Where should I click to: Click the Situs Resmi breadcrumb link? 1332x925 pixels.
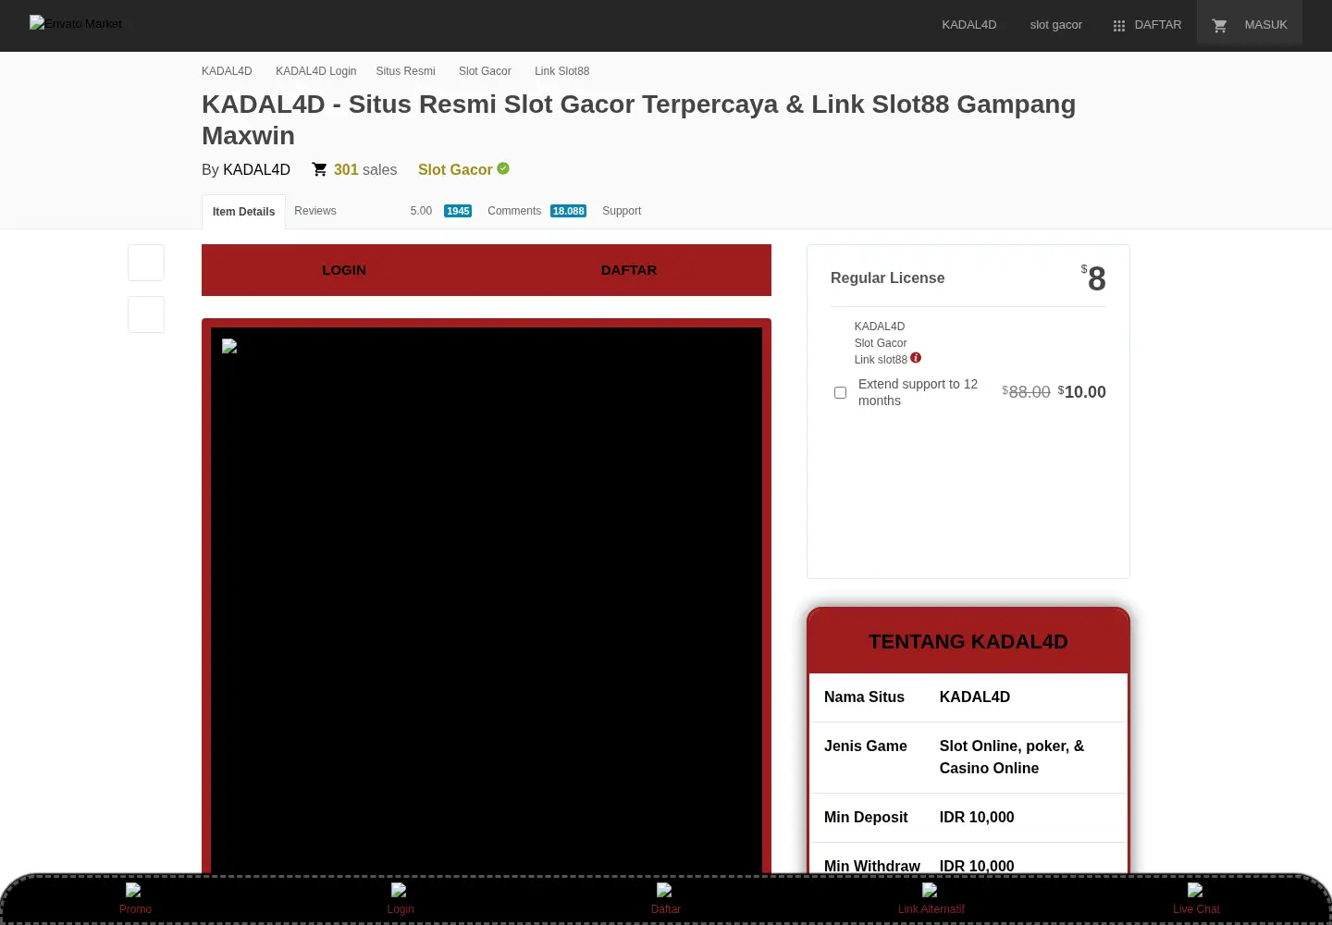[x=405, y=71]
